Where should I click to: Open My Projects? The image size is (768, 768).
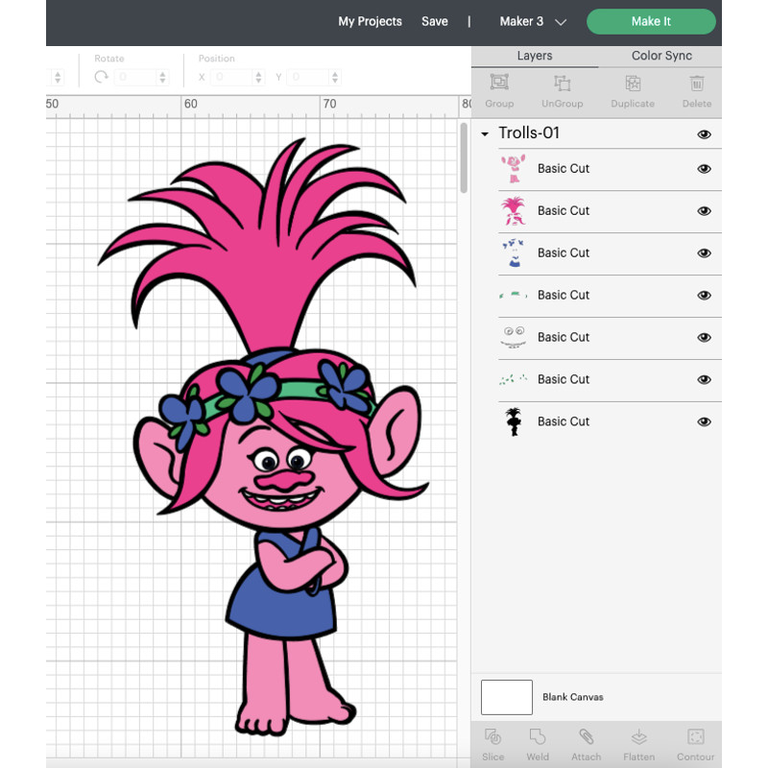(370, 21)
